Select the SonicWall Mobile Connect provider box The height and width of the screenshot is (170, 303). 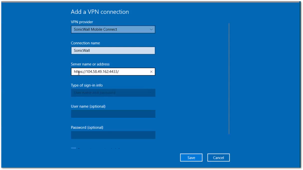tap(108, 29)
